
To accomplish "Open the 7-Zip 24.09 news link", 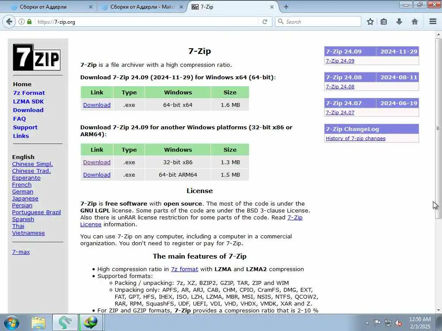I will [340, 61].
